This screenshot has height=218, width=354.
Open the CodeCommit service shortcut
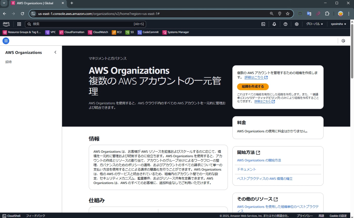coord(148,32)
